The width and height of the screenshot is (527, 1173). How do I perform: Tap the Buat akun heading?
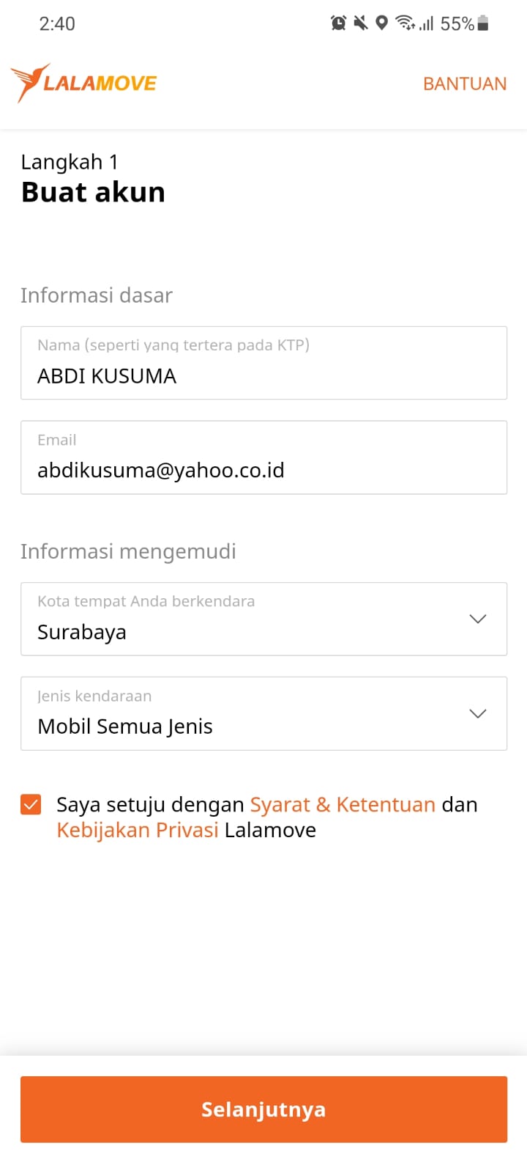(x=93, y=192)
